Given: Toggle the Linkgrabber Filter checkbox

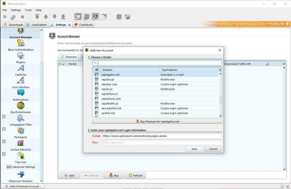Looking at the screenshot, I should click(x=4, y=116).
